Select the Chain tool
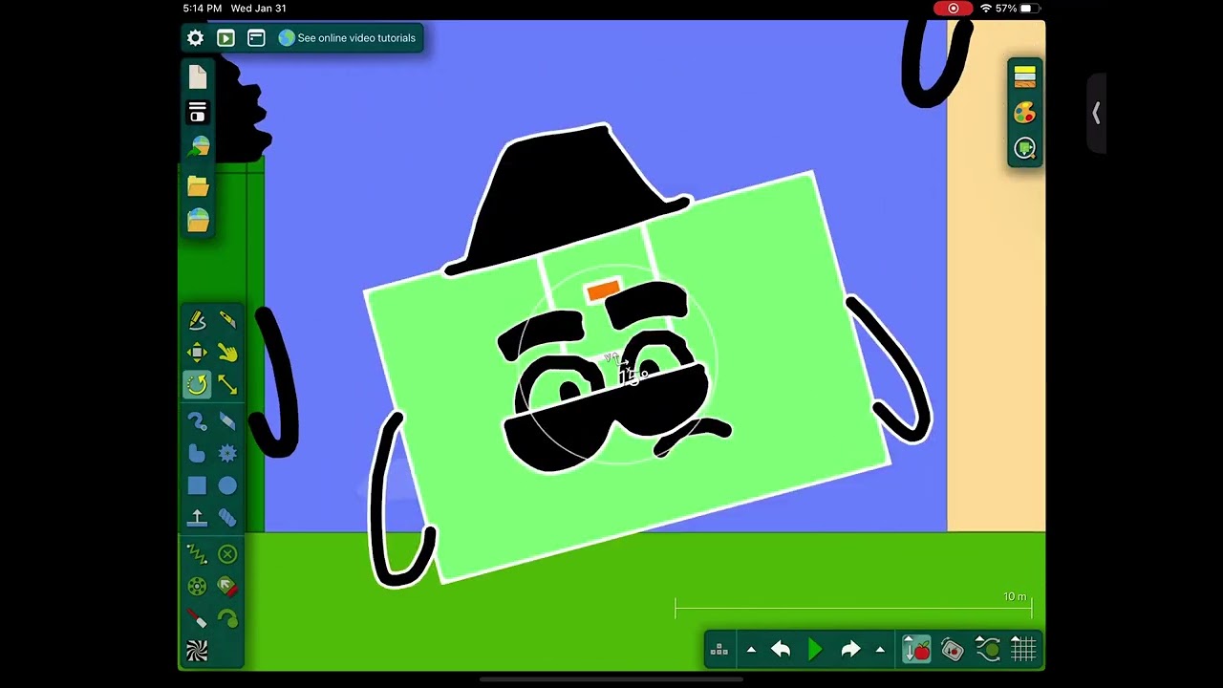This screenshot has height=688, width=1223. coord(227,518)
